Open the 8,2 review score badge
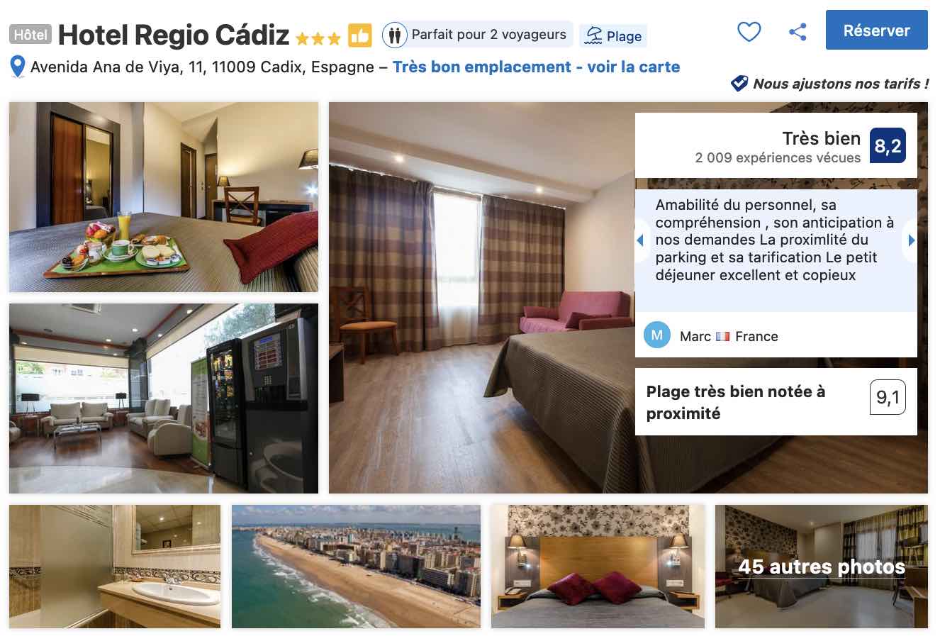 [888, 145]
